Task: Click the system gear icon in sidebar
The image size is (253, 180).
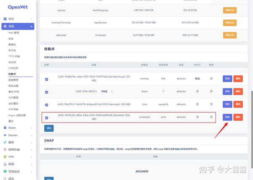Action: click(5, 26)
